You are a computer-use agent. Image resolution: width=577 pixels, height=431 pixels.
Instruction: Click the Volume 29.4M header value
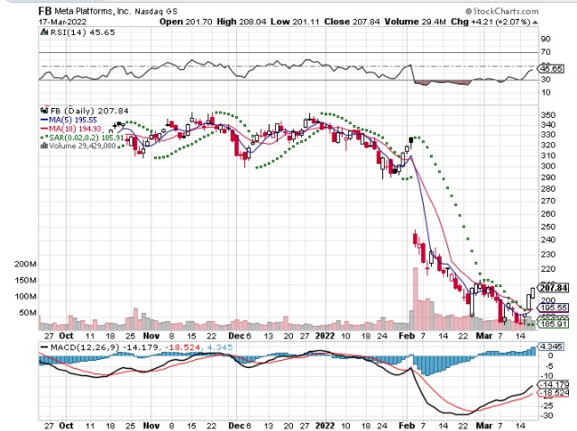(x=415, y=22)
